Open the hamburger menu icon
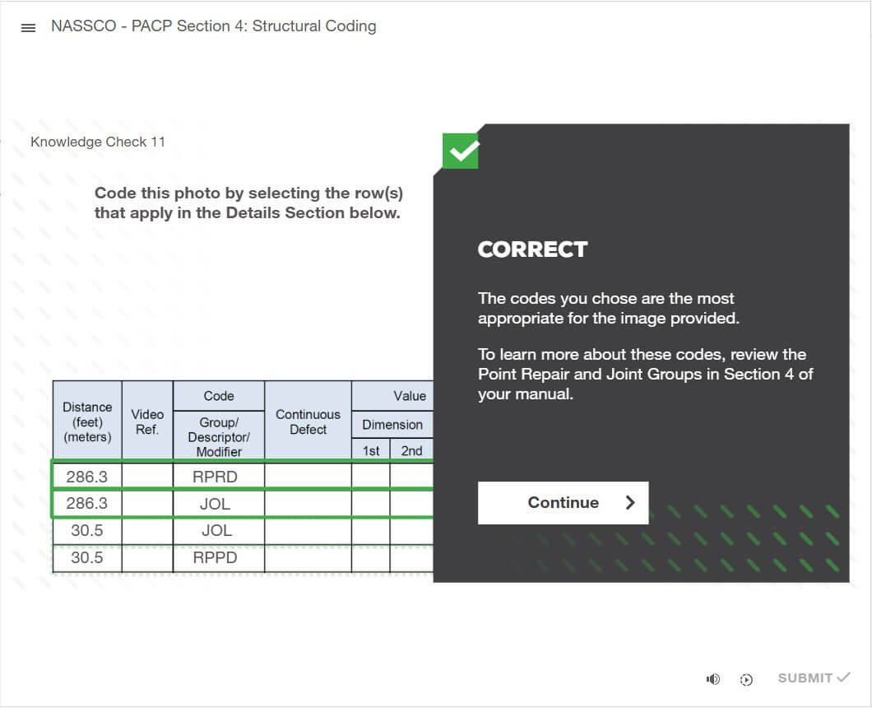This screenshot has width=872, height=708. [x=28, y=28]
